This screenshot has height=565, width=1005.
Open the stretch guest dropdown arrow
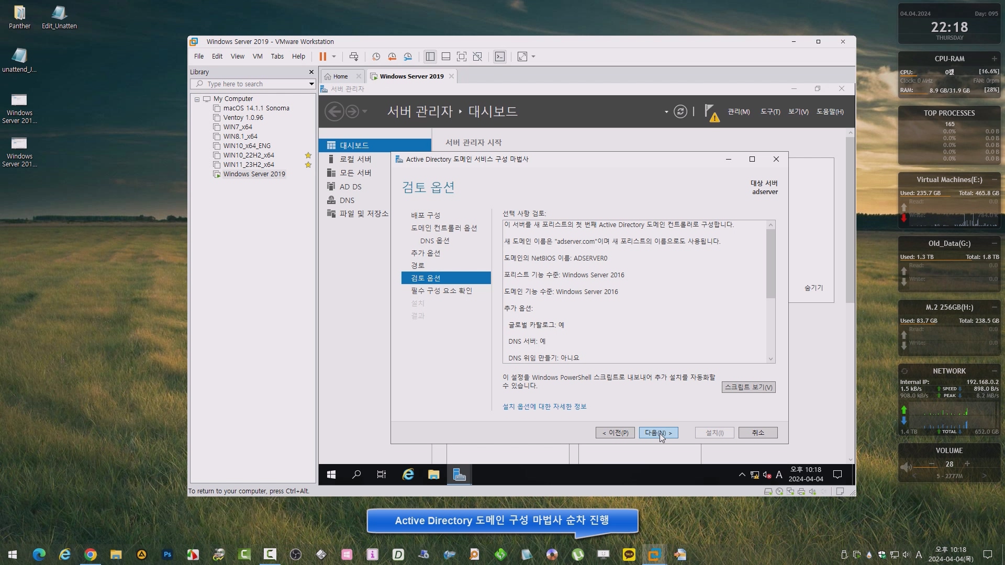(533, 56)
